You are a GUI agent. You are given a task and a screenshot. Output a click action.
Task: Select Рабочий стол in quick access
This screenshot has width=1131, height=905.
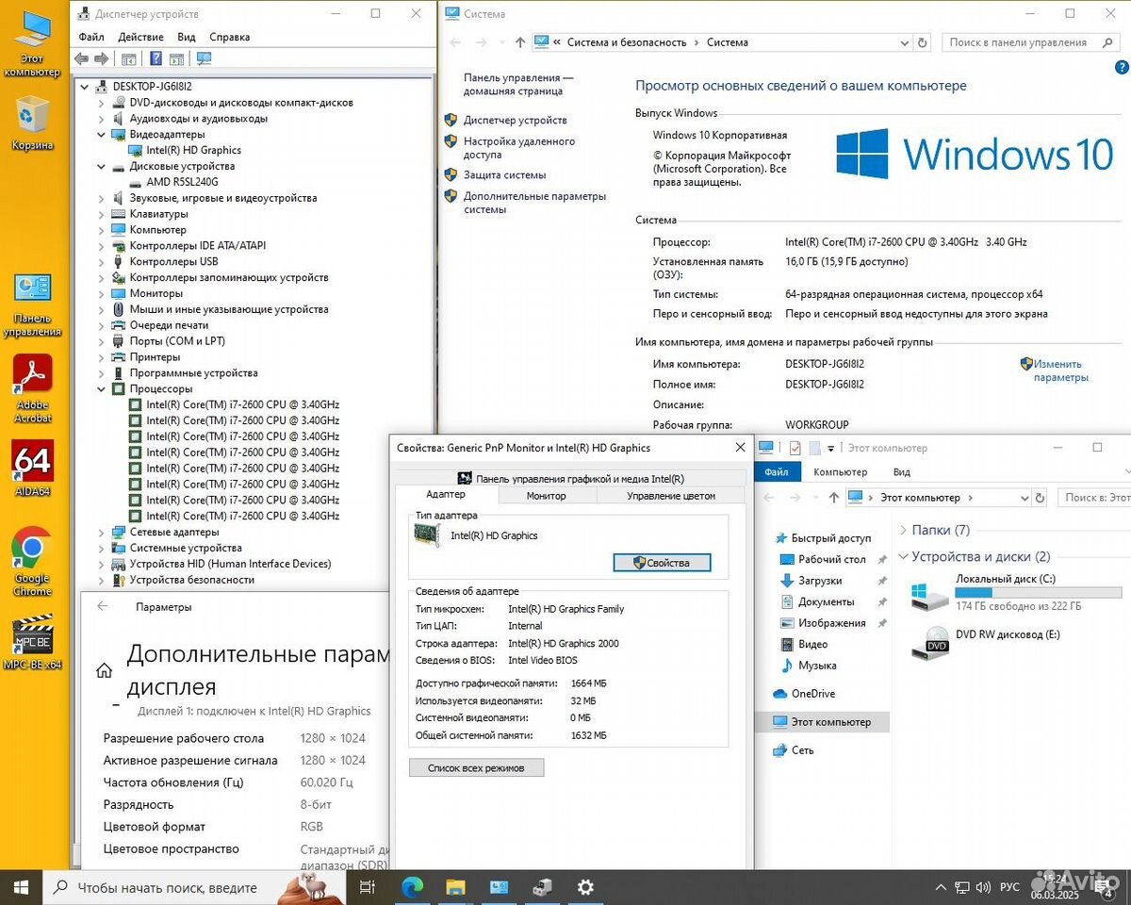coord(831,559)
